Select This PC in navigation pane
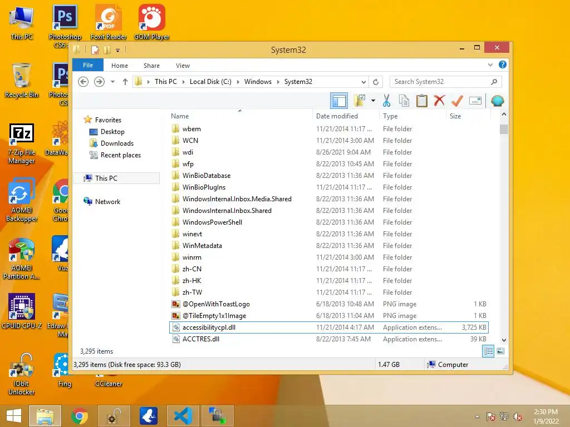570x427 pixels. pyautogui.click(x=116, y=178)
